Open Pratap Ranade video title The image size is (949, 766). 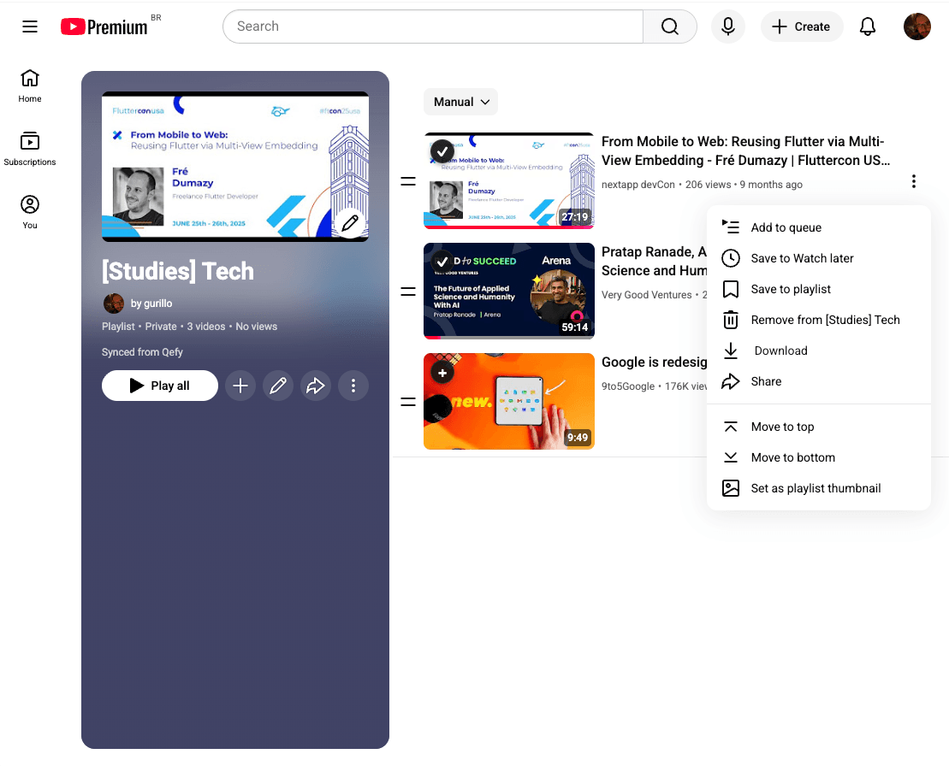point(654,262)
